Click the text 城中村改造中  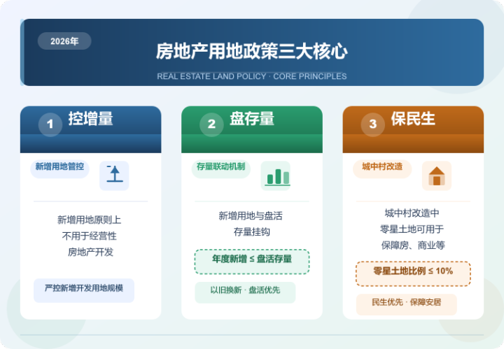412,213
